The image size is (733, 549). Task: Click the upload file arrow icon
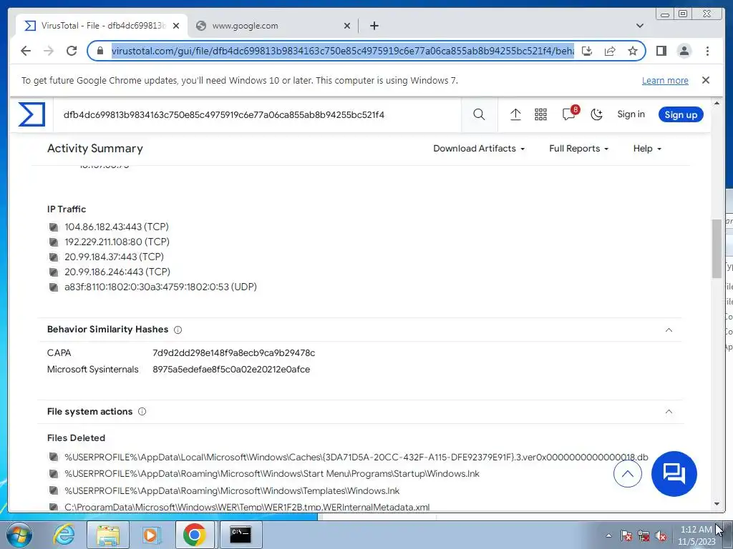pos(515,114)
